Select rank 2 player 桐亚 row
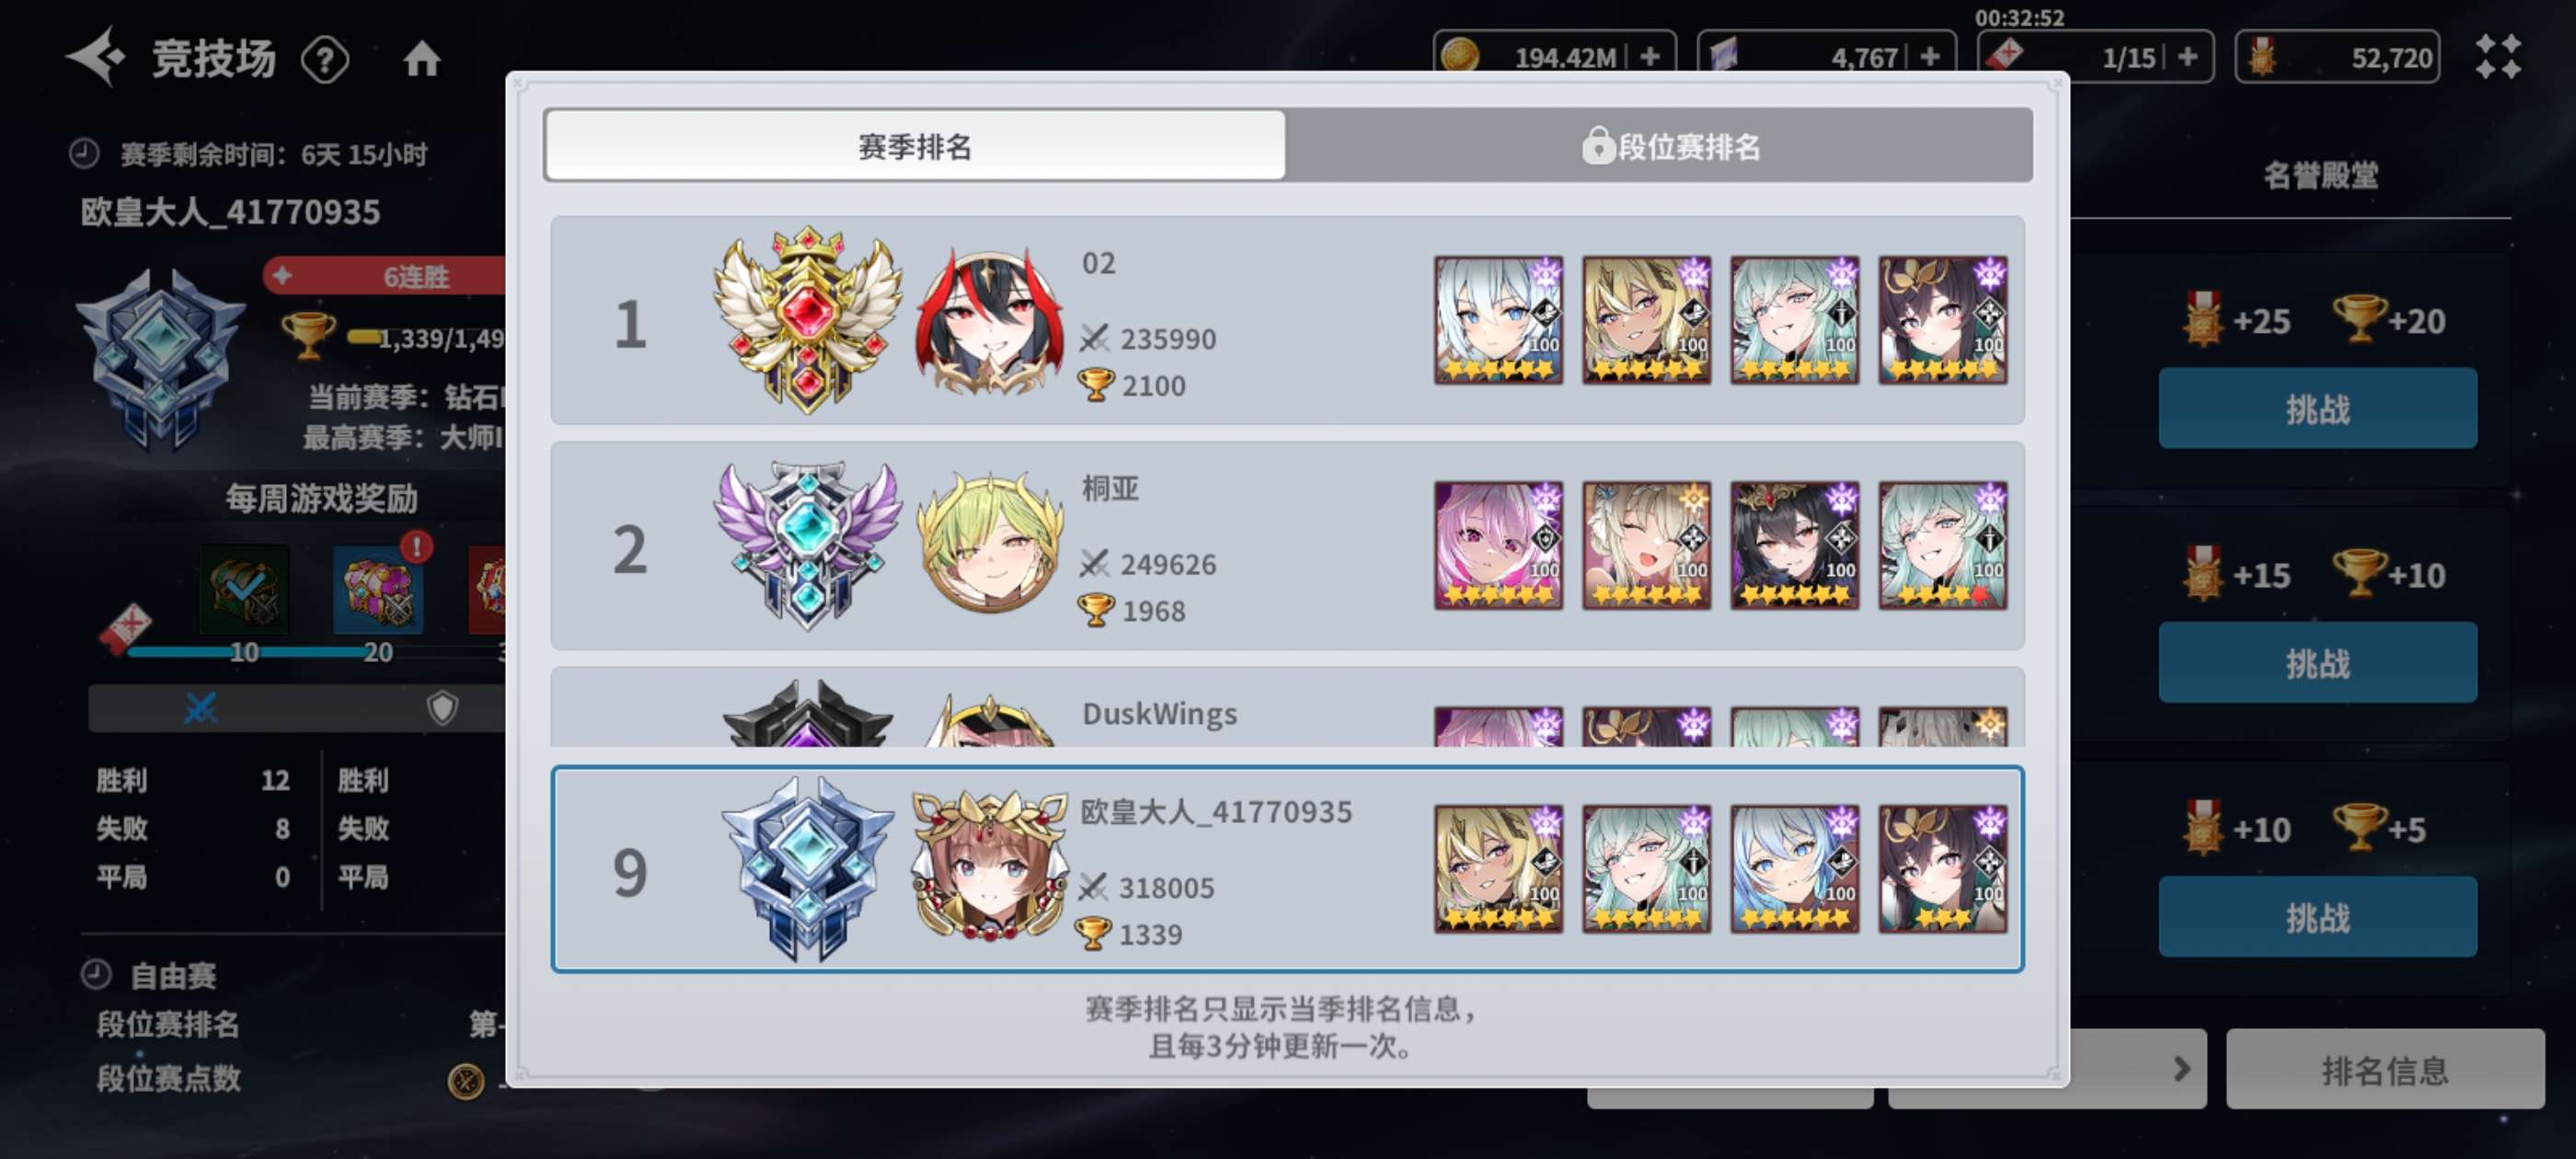 click(x=1287, y=546)
